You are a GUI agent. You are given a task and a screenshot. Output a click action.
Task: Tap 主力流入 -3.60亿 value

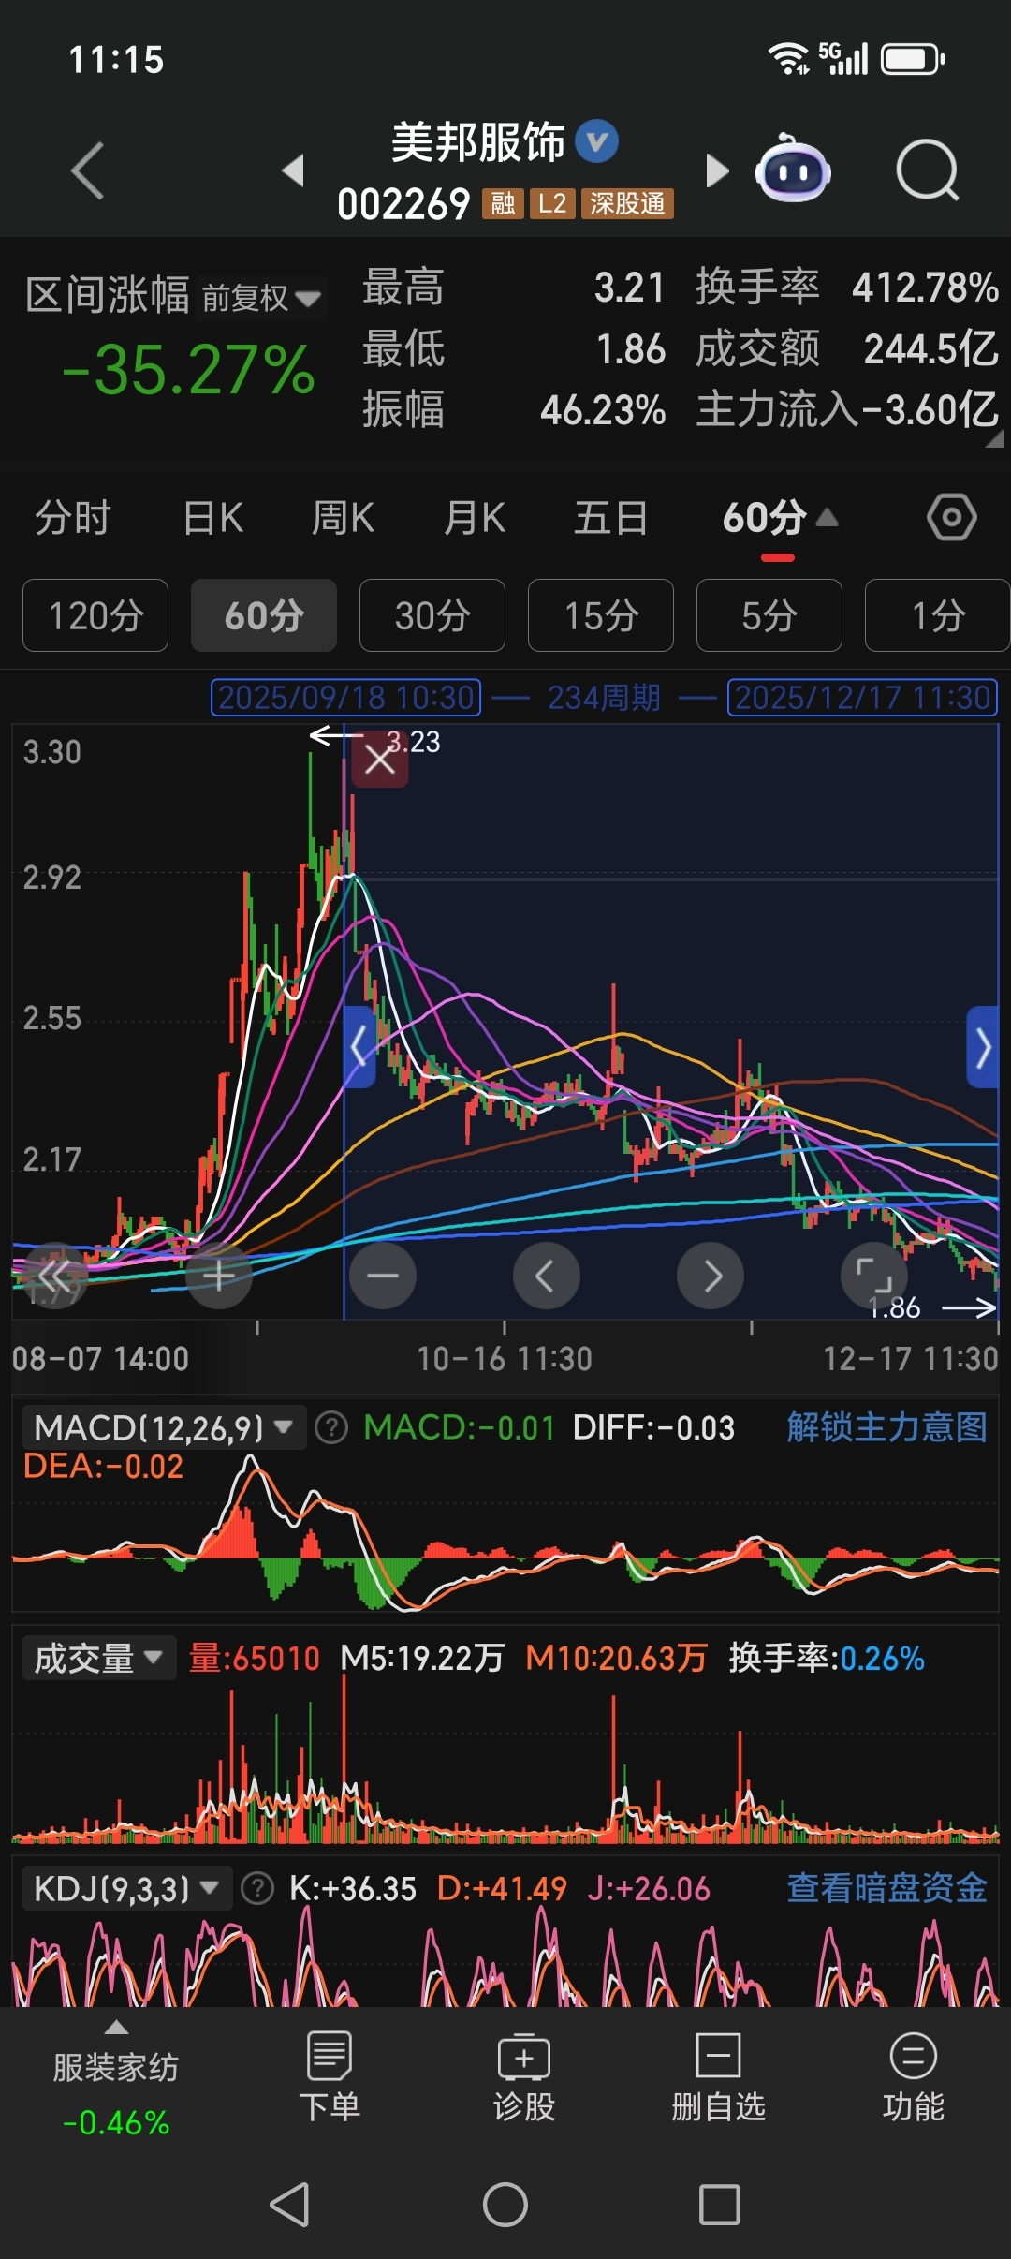pyautogui.click(x=929, y=409)
